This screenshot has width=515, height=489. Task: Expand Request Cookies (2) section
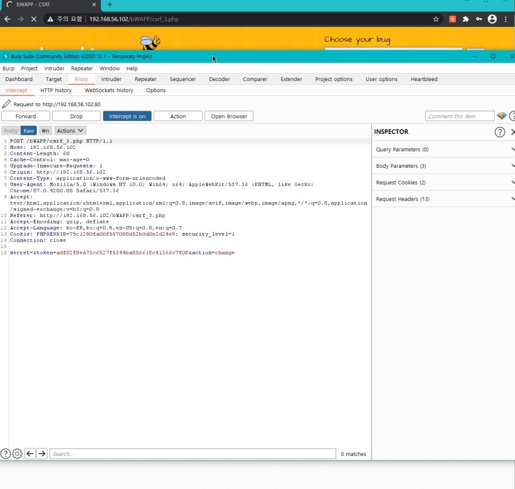click(444, 182)
